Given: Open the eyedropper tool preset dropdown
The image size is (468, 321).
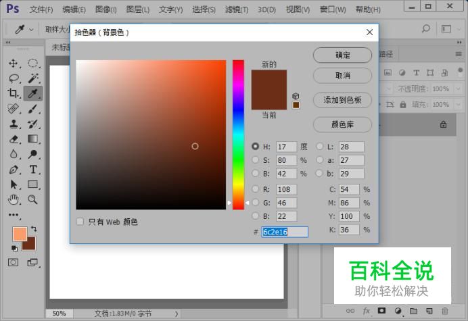Looking at the screenshot, I should pyautogui.click(x=31, y=30).
